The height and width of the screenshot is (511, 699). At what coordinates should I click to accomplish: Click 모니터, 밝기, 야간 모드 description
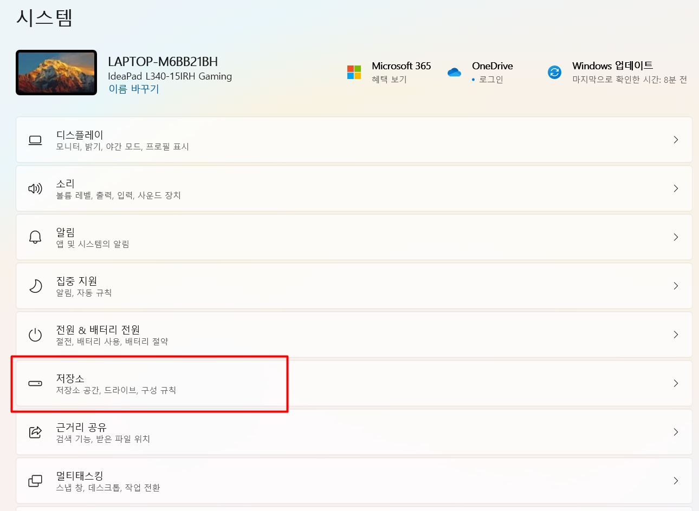tap(122, 147)
